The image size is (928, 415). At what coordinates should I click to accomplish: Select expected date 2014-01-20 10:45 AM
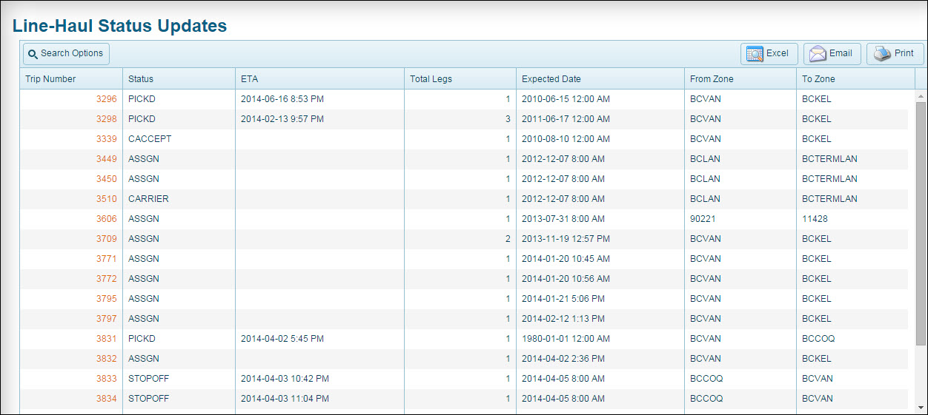tap(566, 259)
